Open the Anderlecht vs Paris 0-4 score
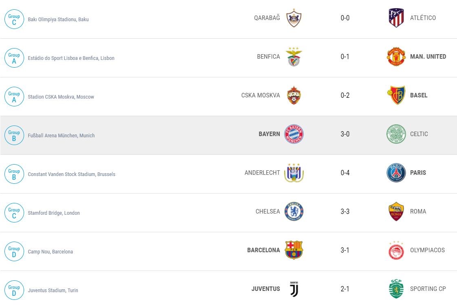Image resolution: width=457 pixels, height=306 pixels. pos(345,173)
